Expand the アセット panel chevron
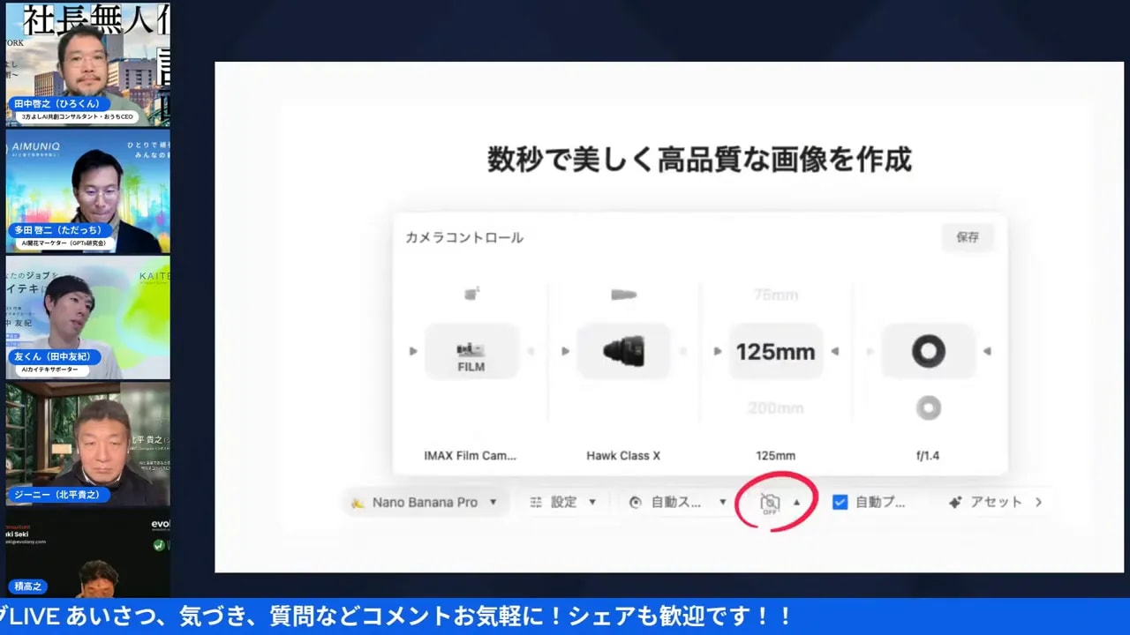The width and height of the screenshot is (1130, 635). click(x=1039, y=502)
